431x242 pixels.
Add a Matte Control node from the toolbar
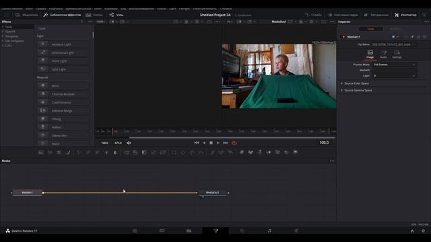tap(144, 153)
